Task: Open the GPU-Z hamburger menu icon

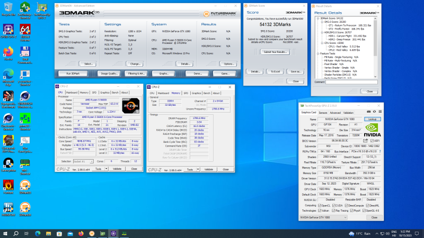Action: (x=380, y=112)
